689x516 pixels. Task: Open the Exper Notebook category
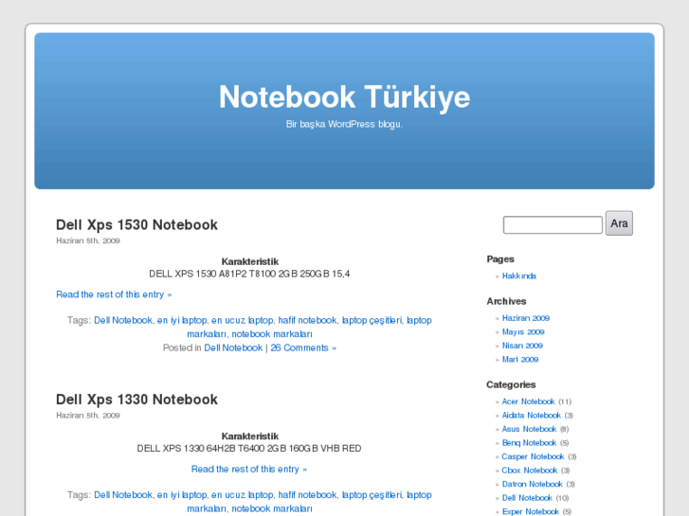[531, 511]
